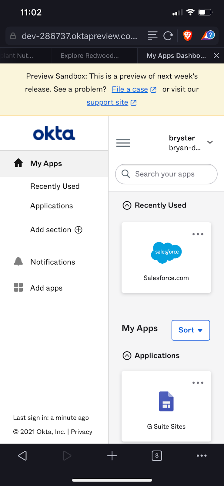Open reader mode icon in address bar
The height and width of the screenshot is (486, 224).
coord(152,36)
